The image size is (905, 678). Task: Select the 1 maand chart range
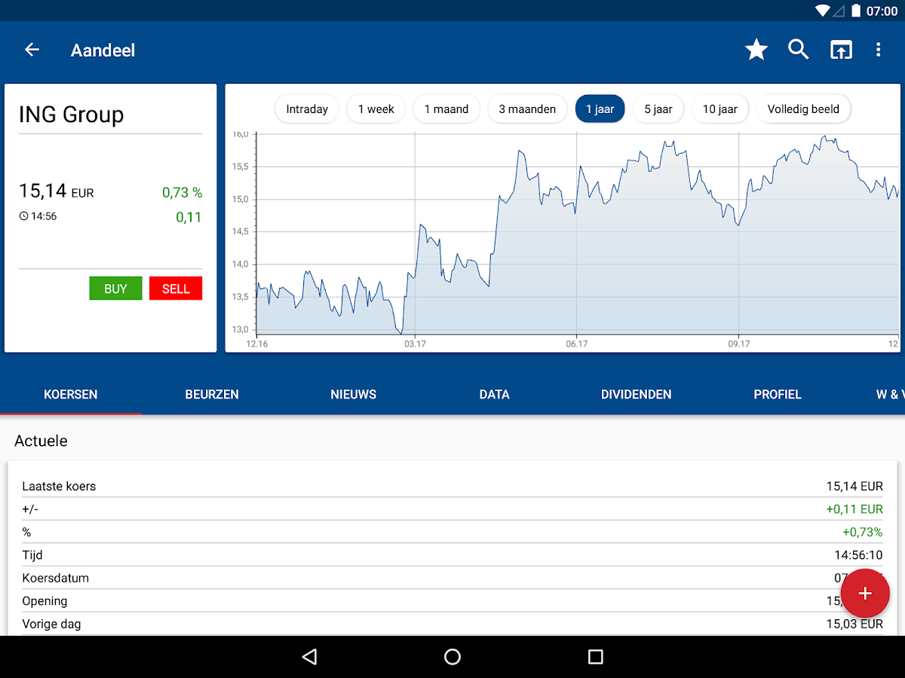[x=446, y=109]
